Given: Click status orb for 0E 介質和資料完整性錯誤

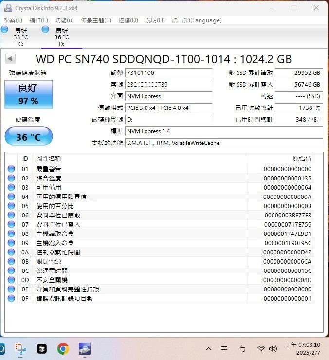Looking at the screenshot, I should point(11,289).
